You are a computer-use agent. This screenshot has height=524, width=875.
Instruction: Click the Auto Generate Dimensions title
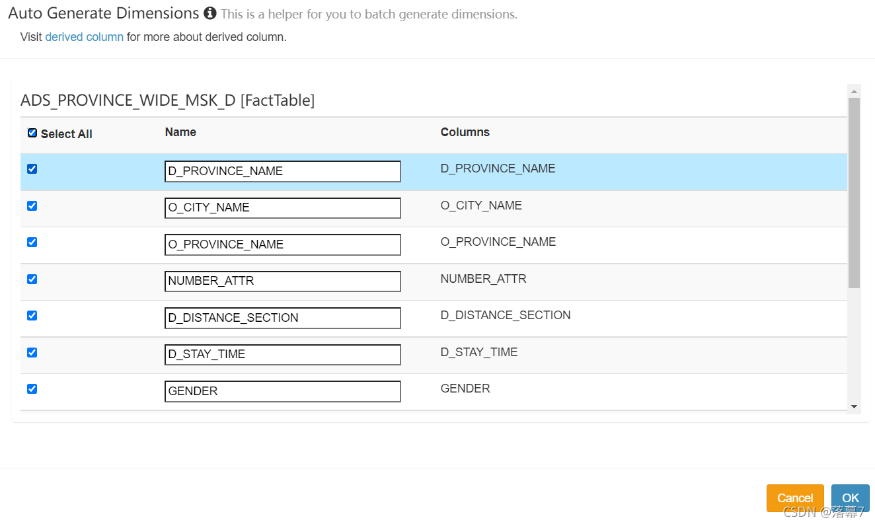click(103, 13)
